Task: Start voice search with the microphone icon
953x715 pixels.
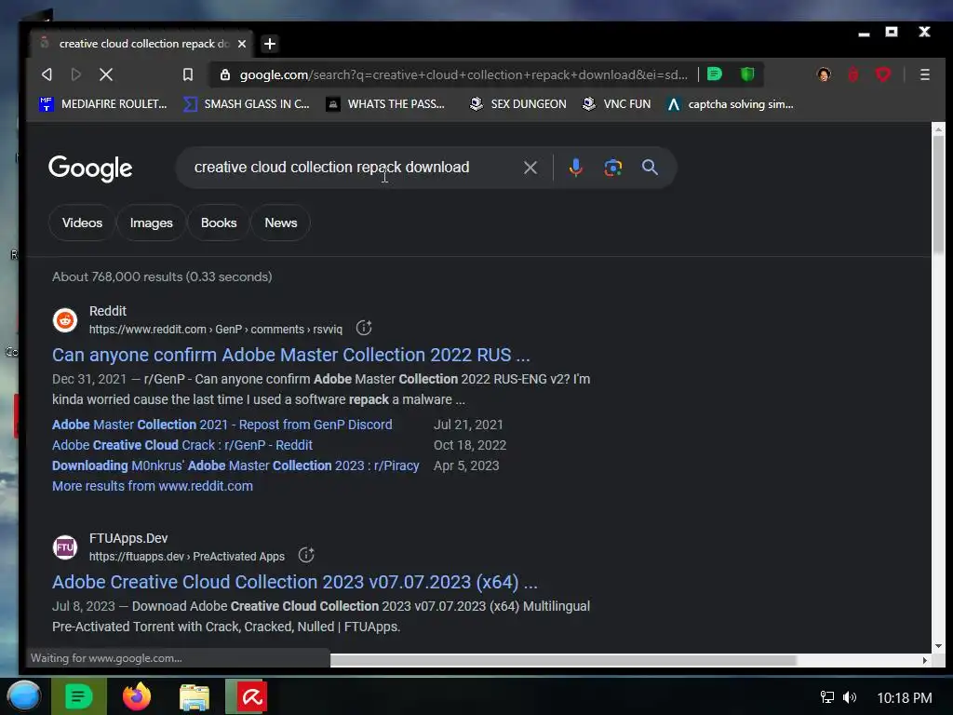Action: (x=575, y=168)
